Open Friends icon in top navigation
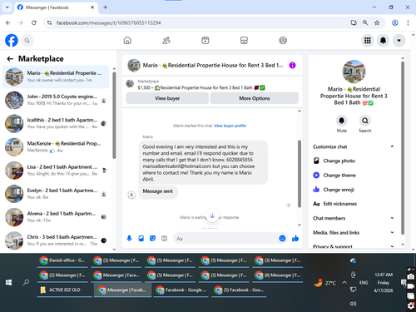 166,41
